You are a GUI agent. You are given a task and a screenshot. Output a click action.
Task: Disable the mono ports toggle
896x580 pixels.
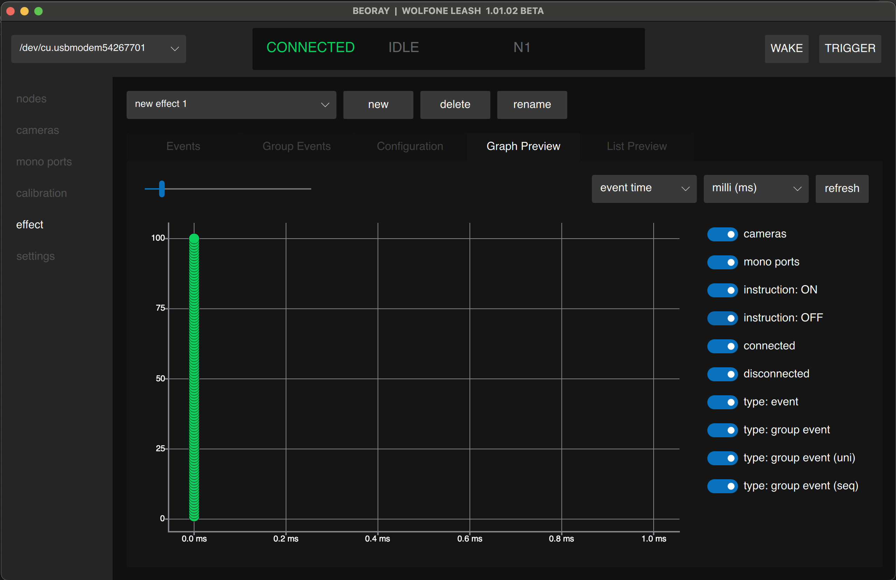tap(721, 262)
